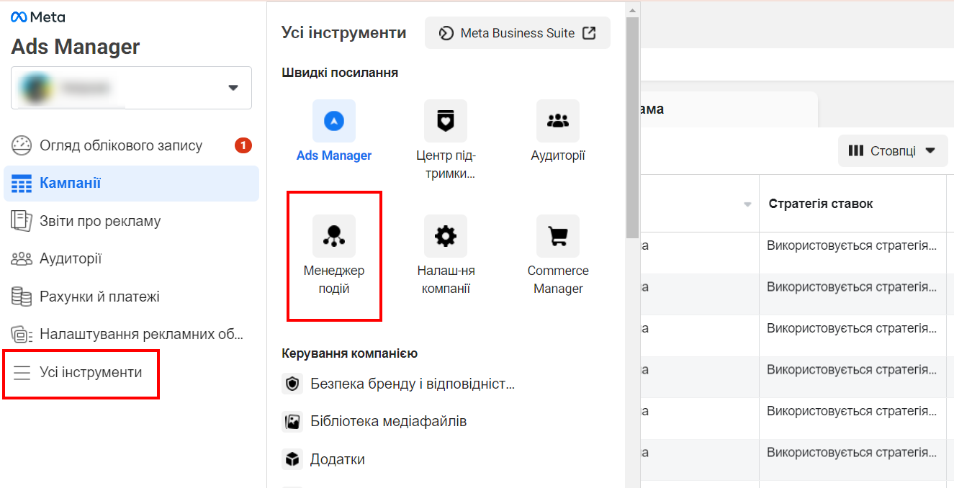This screenshot has width=954, height=488.
Task: Open Бібліотека медіафайлів link
Action: point(389,422)
